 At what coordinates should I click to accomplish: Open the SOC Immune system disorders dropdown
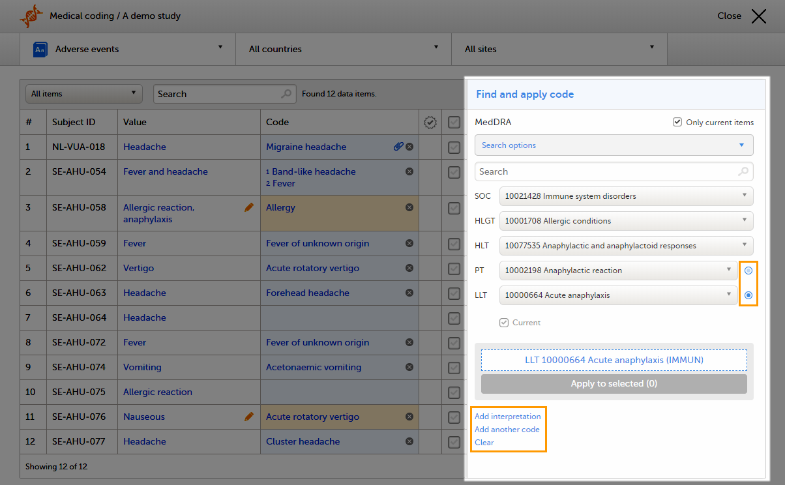(626, 196)
